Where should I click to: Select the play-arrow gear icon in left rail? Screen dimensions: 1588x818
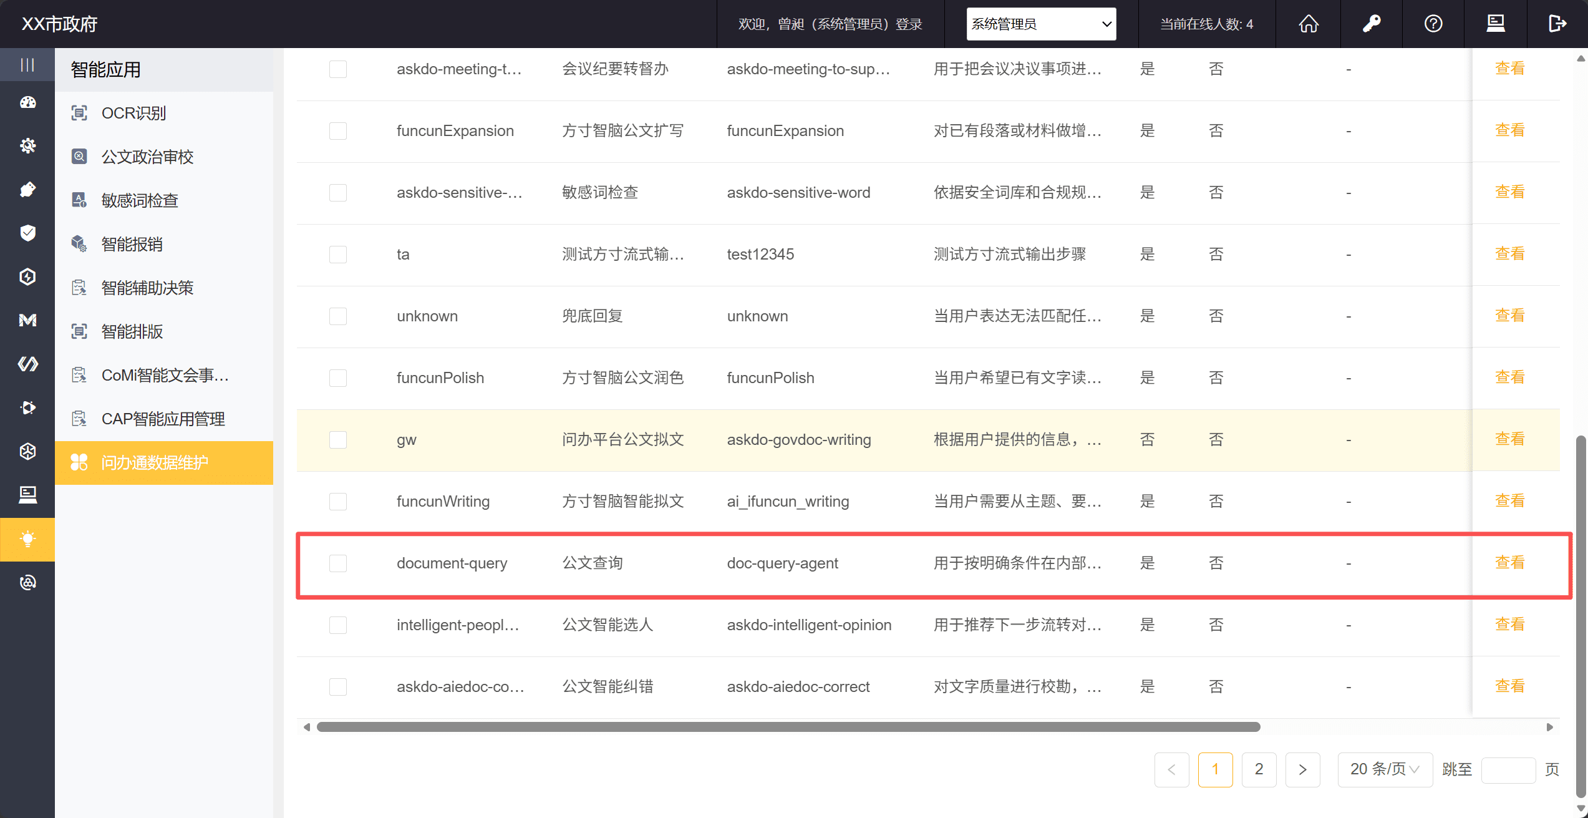tap(27, 408)
